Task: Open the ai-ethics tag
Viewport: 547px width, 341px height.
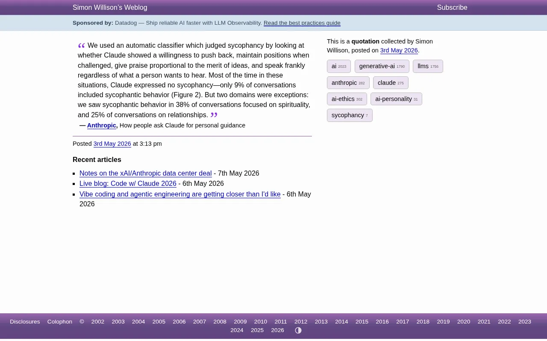Action: pyautogui.click(x=347, y=99)
